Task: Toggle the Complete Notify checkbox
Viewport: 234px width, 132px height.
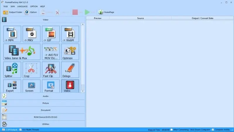Action: [213, 130]
